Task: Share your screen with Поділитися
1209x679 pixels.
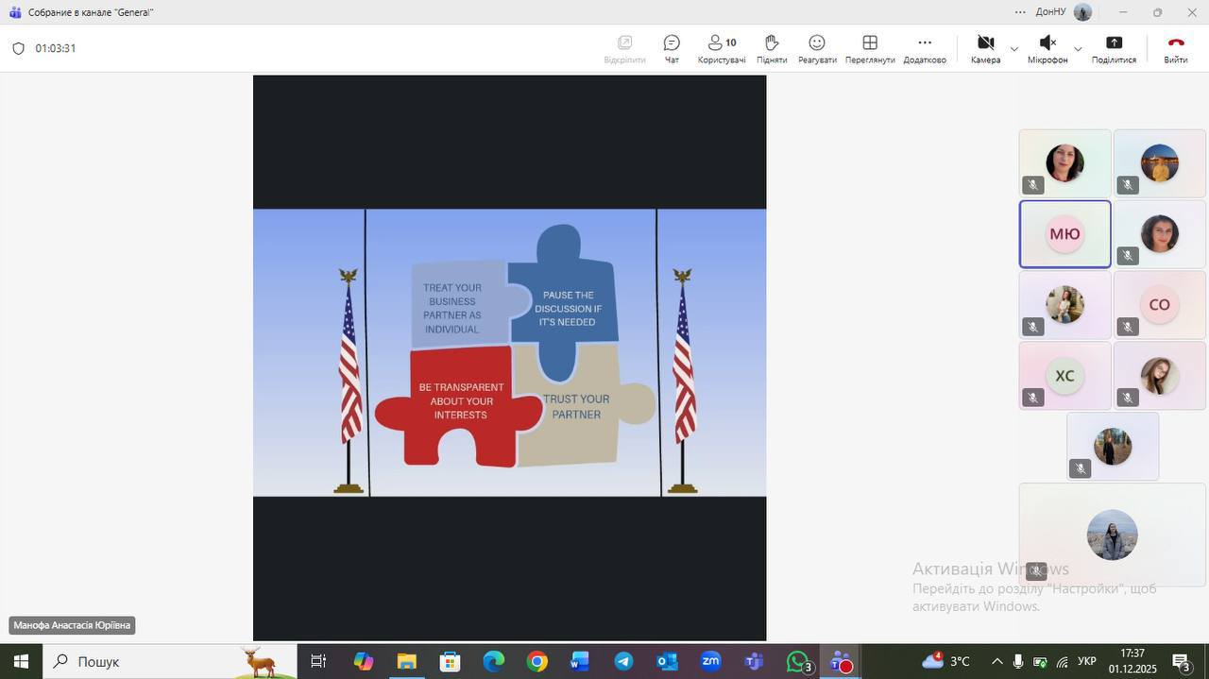Action: [x=1114, y=48]
